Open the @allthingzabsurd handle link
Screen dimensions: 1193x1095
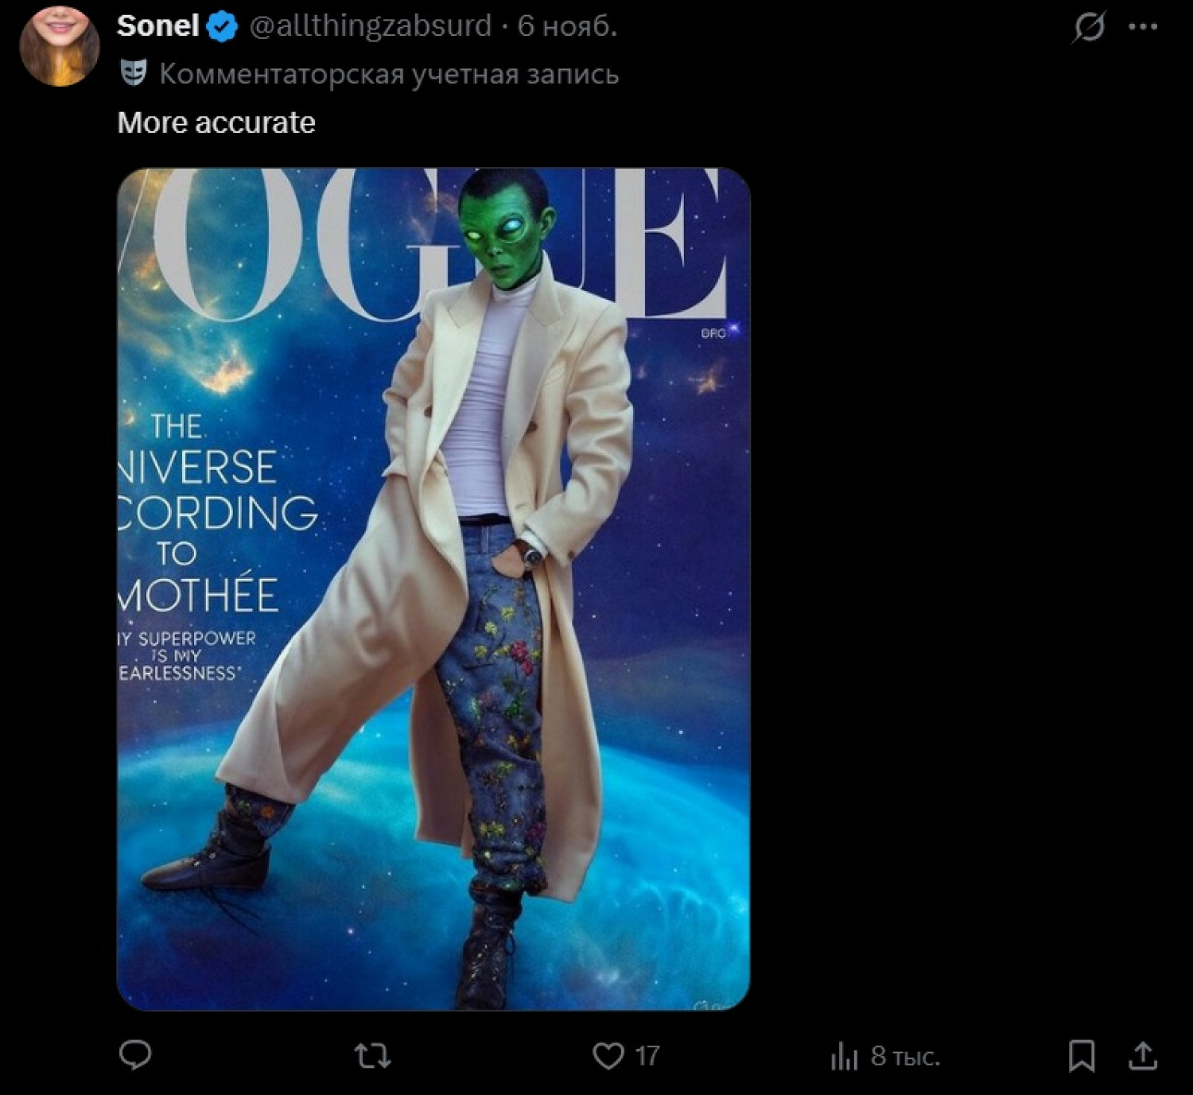(371, 27)
